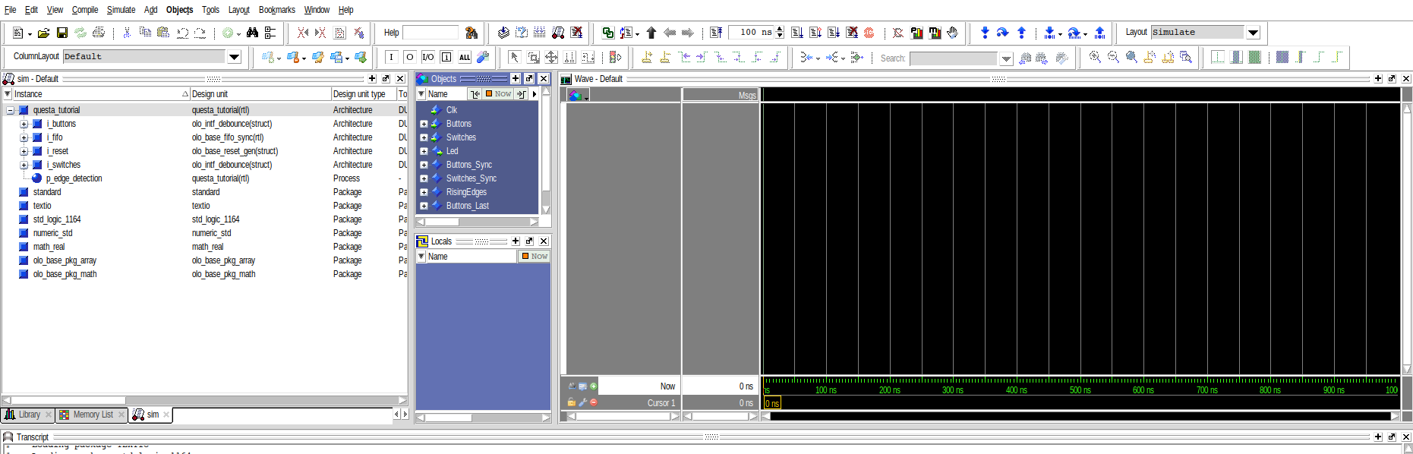The image size is (1413, 454).
Task: Collapse the questa_tutorial tree node
Action: pyautogui.click(x=11, y=111)
